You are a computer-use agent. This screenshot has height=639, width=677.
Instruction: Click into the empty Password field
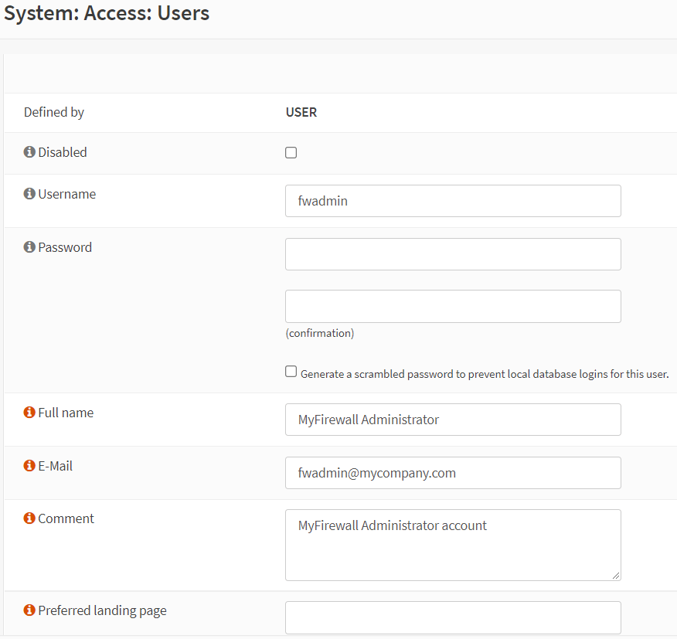click(x=452, y=254)
